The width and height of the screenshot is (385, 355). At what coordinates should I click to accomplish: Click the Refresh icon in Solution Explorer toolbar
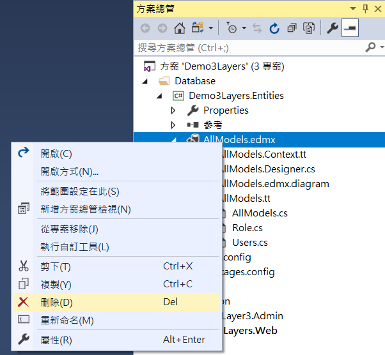click(x=274, y=28)
